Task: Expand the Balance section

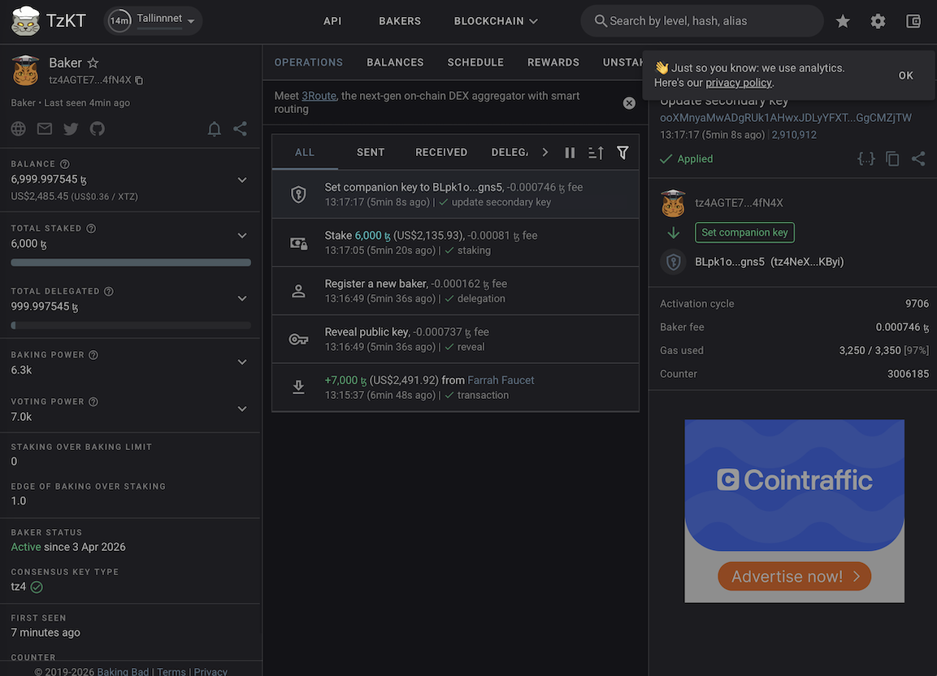Action: coord(242,180)
